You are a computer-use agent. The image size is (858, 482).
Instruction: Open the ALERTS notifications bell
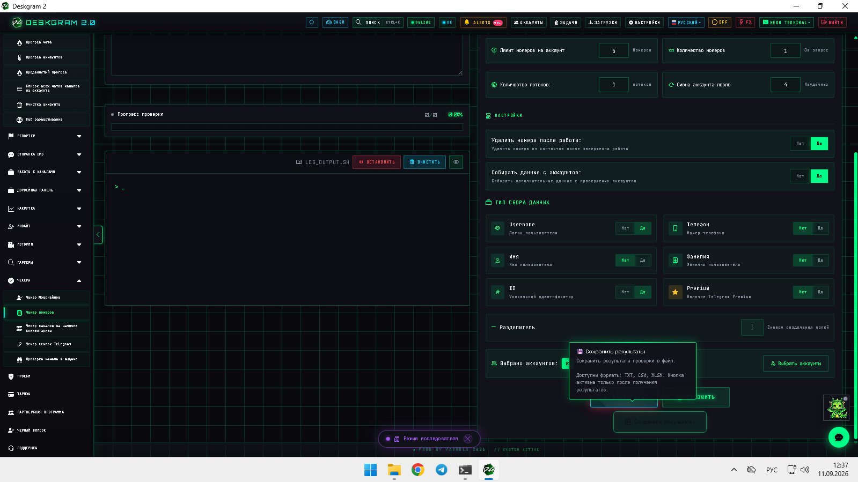tap(483, 23)
